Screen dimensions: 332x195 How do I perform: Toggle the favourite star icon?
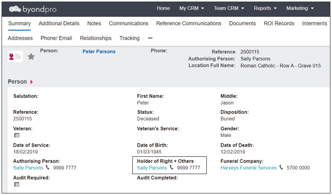(x=31, y=57)
